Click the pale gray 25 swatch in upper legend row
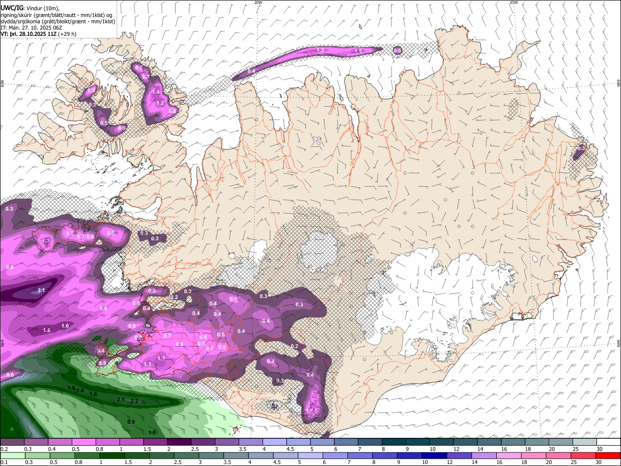 (584, 442)
